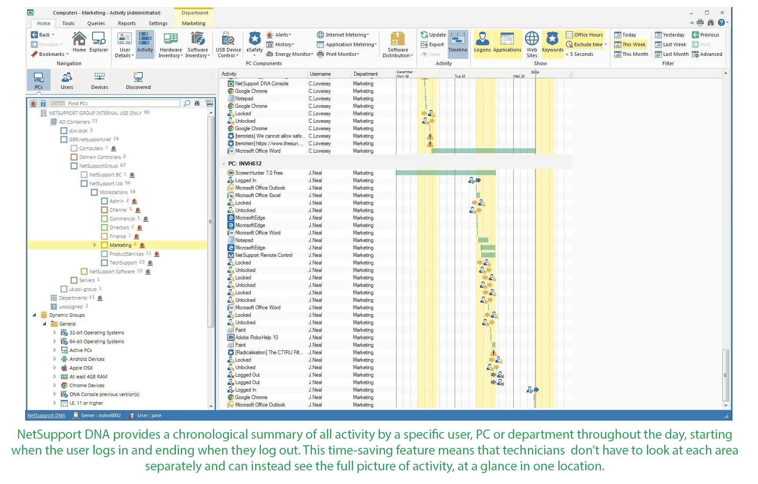Select the Adobe RoboHelp 10 row
The height and width of the screenshot is (484, 758).
coord(395,337)
